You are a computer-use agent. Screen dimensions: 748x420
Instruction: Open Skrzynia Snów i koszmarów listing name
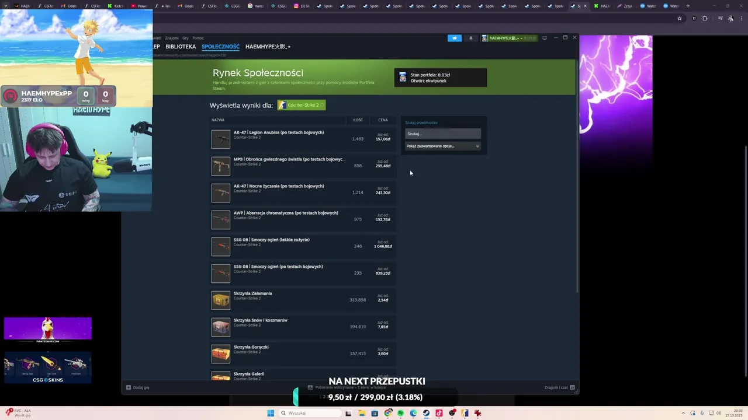point(260,320)
